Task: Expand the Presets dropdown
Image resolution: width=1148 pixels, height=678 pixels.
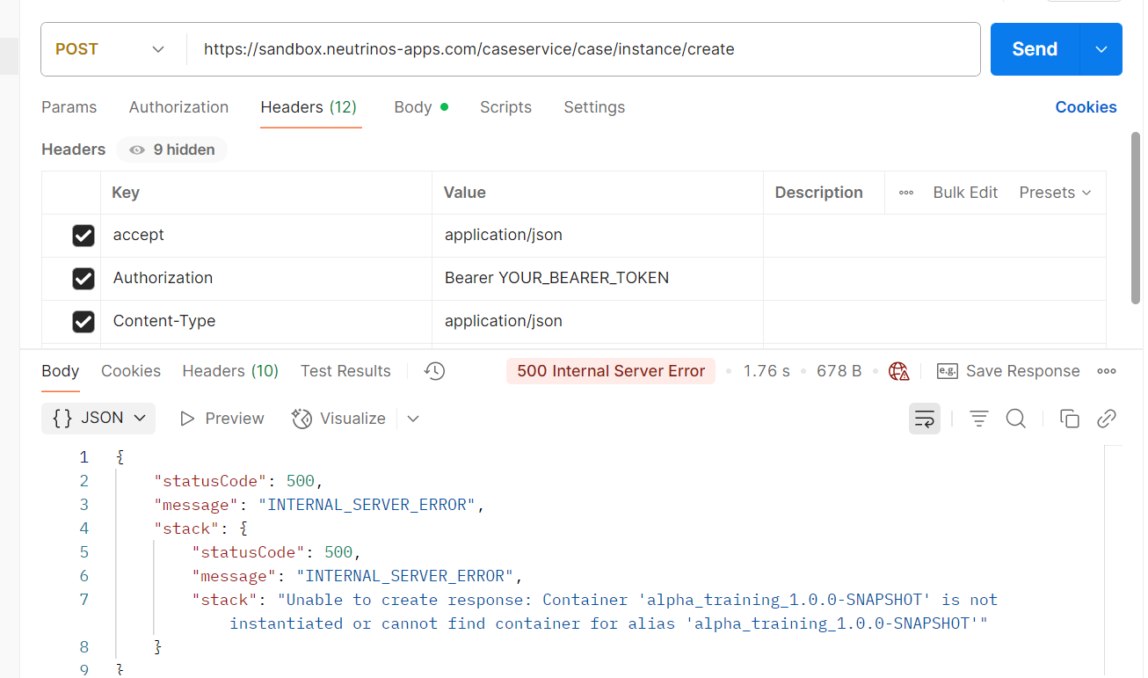Action: click(1055, 193)
